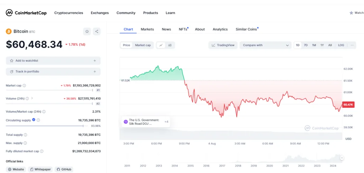
Task: Switch to the Analytics tab
Action: click(220, 29)
